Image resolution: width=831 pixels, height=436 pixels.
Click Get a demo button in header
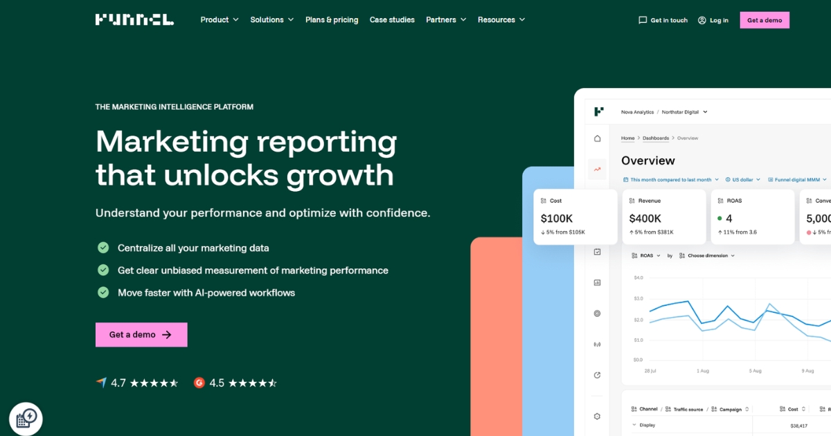(765, 20)
